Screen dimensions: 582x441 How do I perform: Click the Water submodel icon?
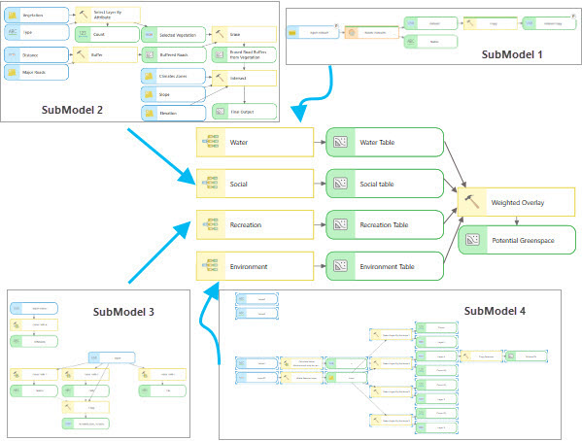click(211, 142)
